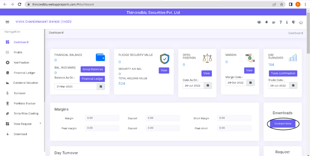
Task: Click the info 'i' icon in header
Action: (287, 22)
